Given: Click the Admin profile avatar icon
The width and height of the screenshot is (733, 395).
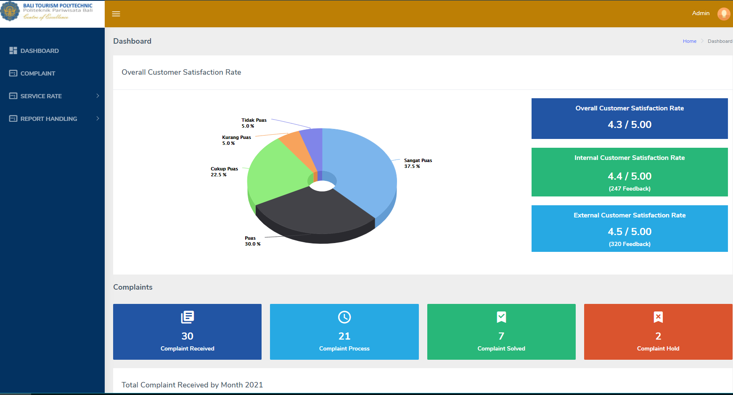Looking at the screenshot, I should click(723, 14).
